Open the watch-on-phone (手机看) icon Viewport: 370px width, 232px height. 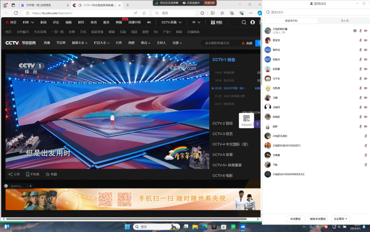tap(27, 174)
